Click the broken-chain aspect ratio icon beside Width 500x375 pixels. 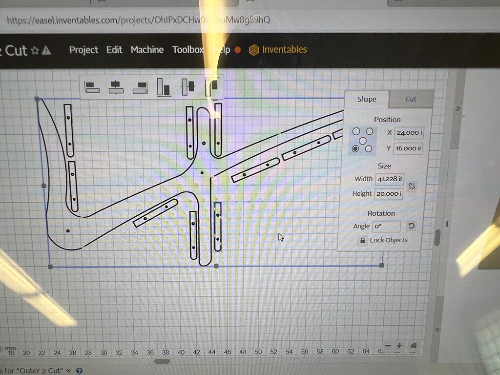(413, 186)
